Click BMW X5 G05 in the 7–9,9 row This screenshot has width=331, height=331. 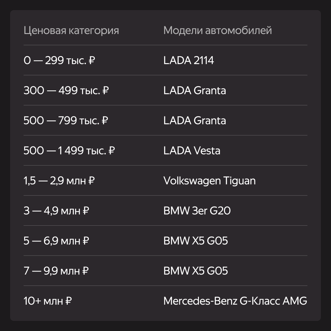tap(196, 271)
